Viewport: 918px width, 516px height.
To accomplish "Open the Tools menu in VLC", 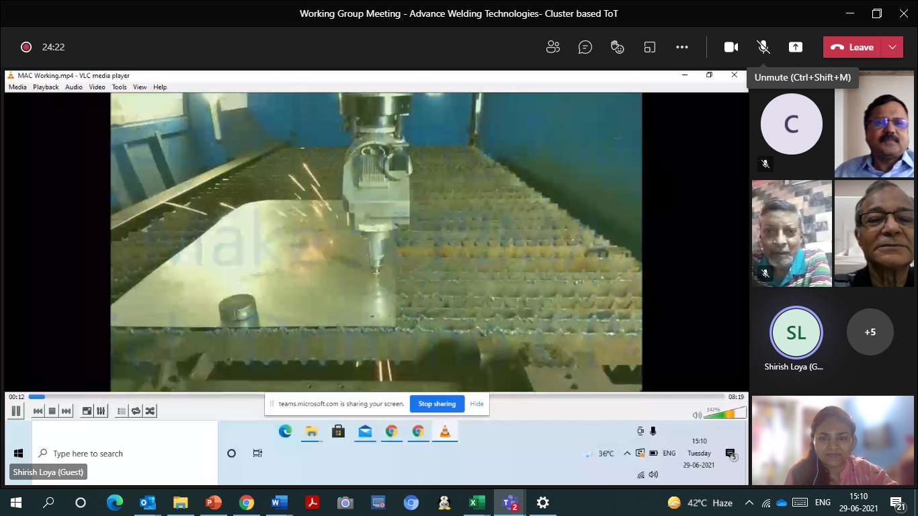I will pyautogui.click(x=119, y=87).
